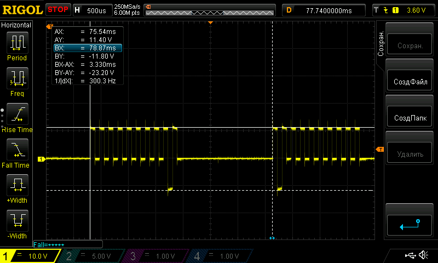
Task: Click the BY -11.80 V cursor readout
Action: coord(85,56)
